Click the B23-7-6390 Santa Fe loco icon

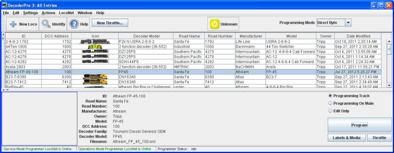point(95,77)
